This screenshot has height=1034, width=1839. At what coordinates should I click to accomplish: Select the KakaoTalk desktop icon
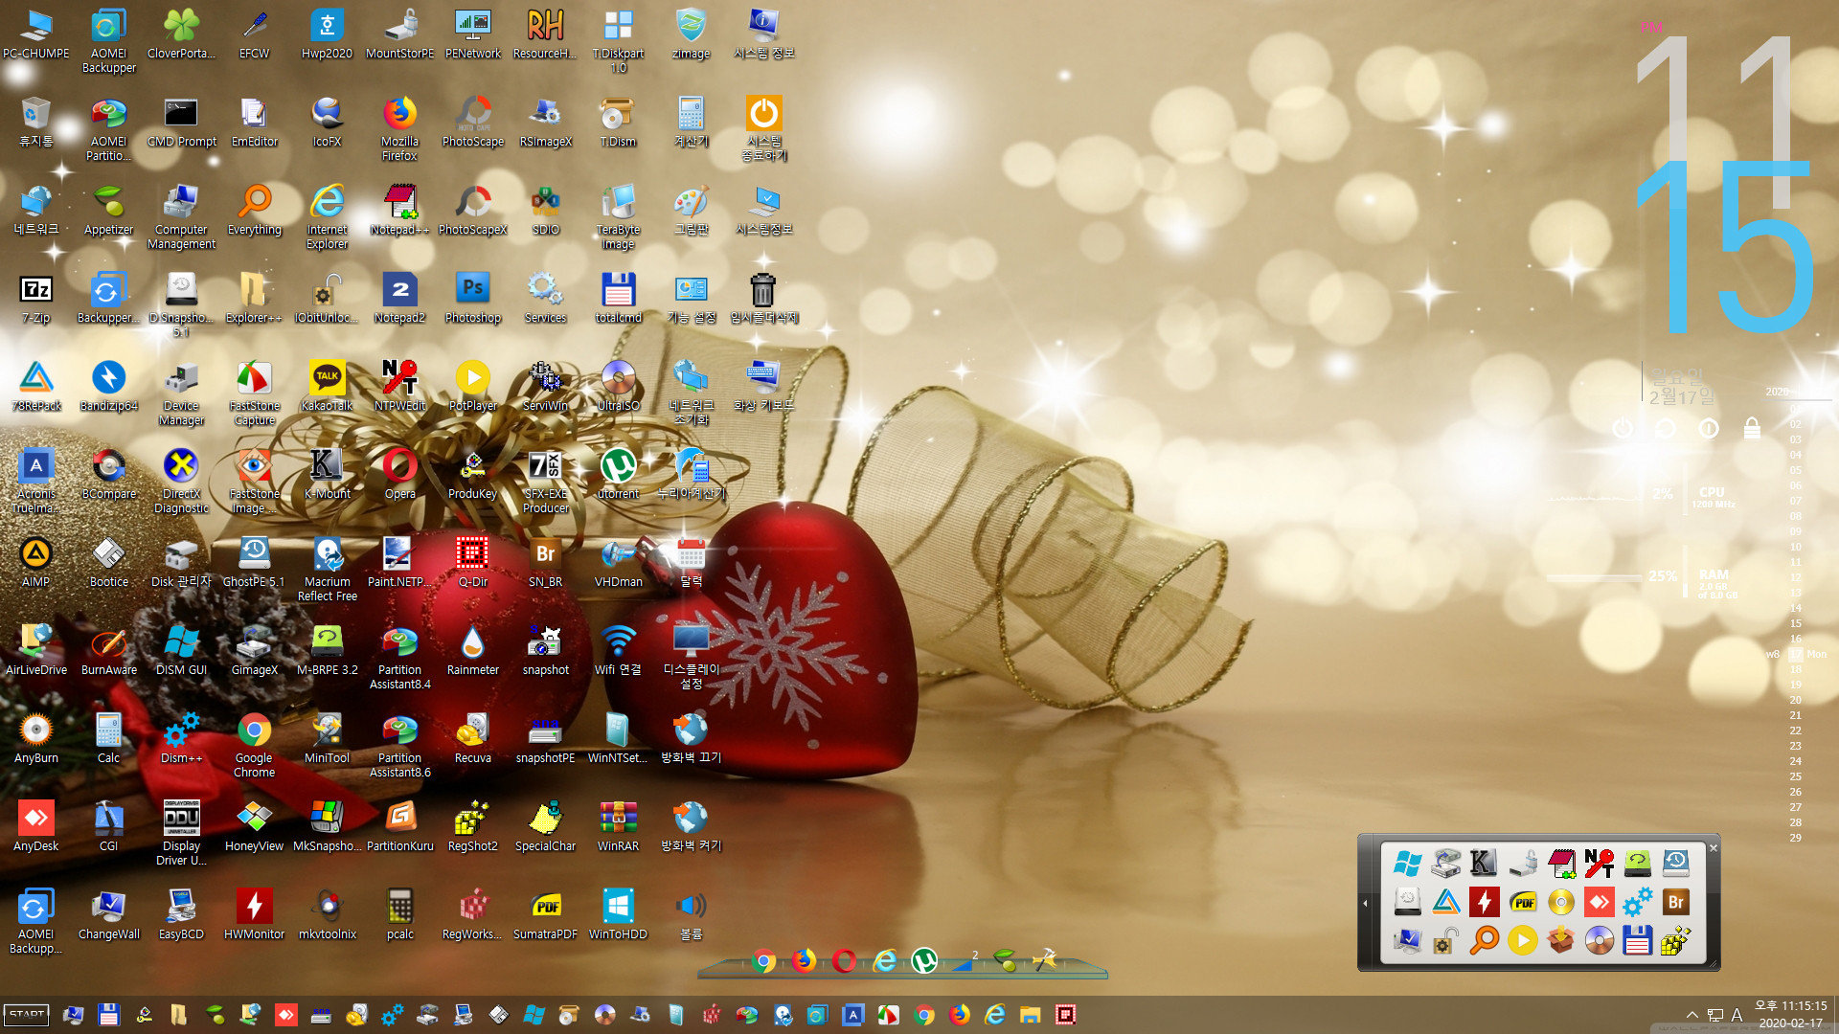(x=327, y=386)
